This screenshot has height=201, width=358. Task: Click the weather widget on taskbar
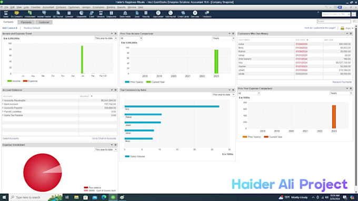tap(293, 197)
